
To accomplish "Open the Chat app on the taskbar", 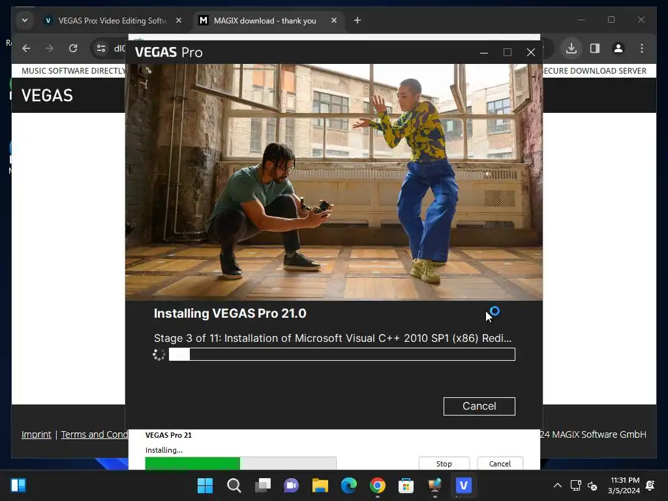I will [292, 485].
